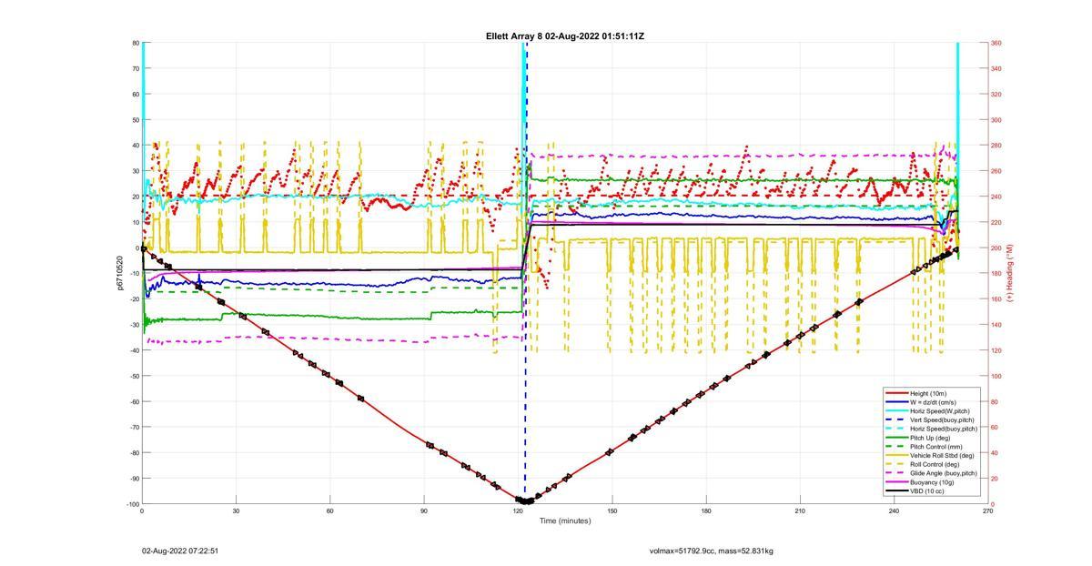
Task: Select the "Pitch Up (deg)" legend entry
Action: coord(931,438)
